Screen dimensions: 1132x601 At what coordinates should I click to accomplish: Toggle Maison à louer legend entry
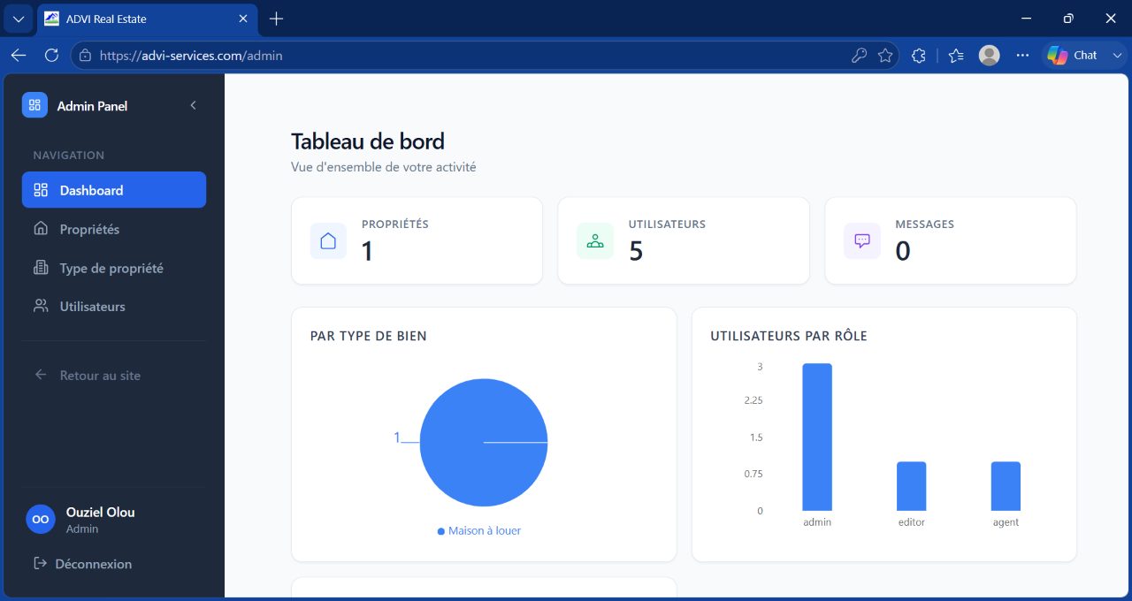[479, 531]
